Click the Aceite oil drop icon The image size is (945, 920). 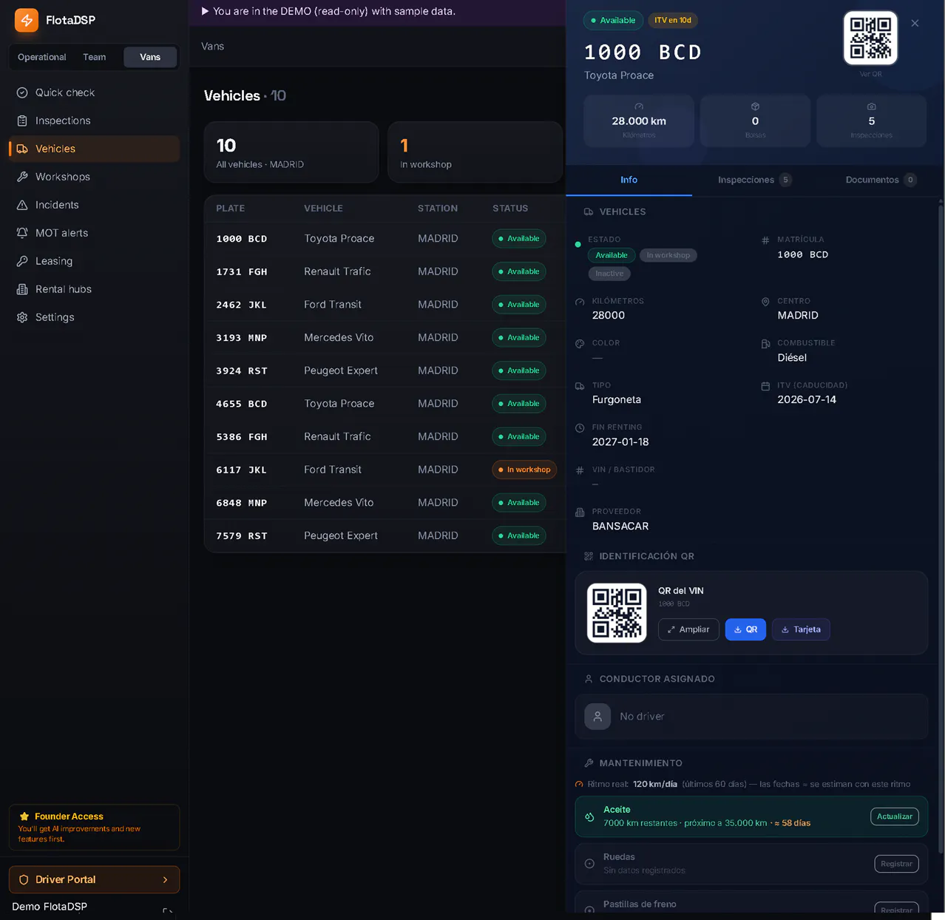(x=589, y=817)
